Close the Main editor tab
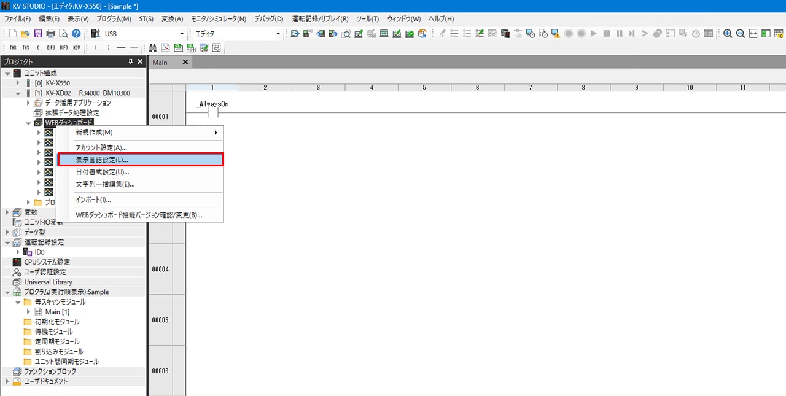 tap(185, 62)
